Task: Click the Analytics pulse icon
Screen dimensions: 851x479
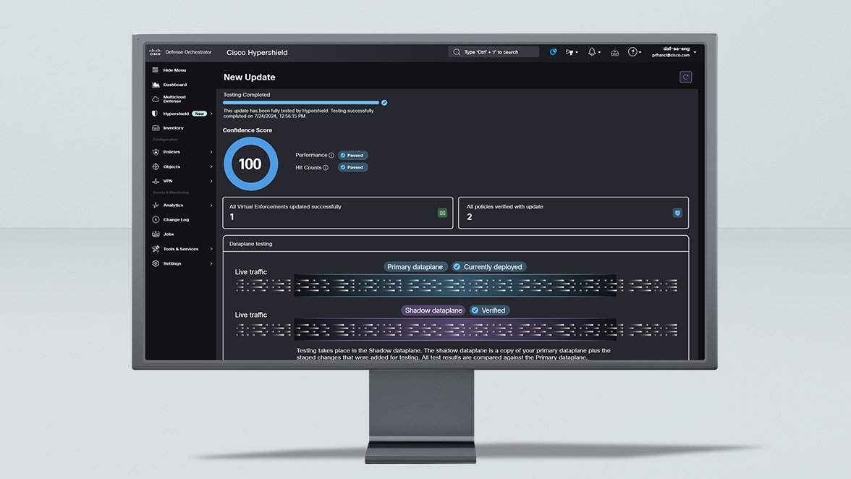Action: [156, 205]
